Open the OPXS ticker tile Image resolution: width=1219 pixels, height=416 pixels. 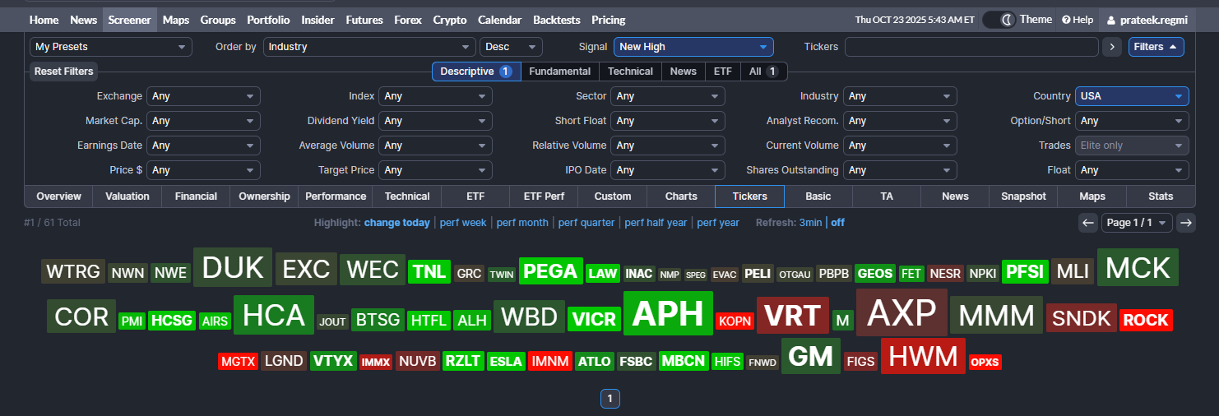tap(985, 362)
